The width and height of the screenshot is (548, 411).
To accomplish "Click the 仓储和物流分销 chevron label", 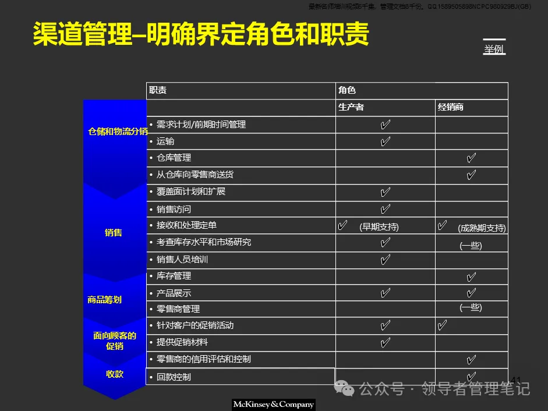I will coord(118,132).
